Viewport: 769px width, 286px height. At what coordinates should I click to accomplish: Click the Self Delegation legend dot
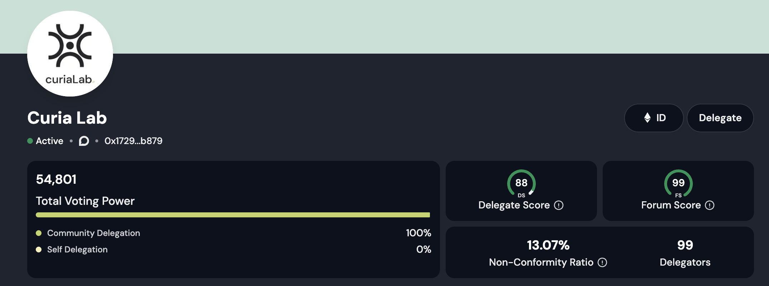pos(39,250)
